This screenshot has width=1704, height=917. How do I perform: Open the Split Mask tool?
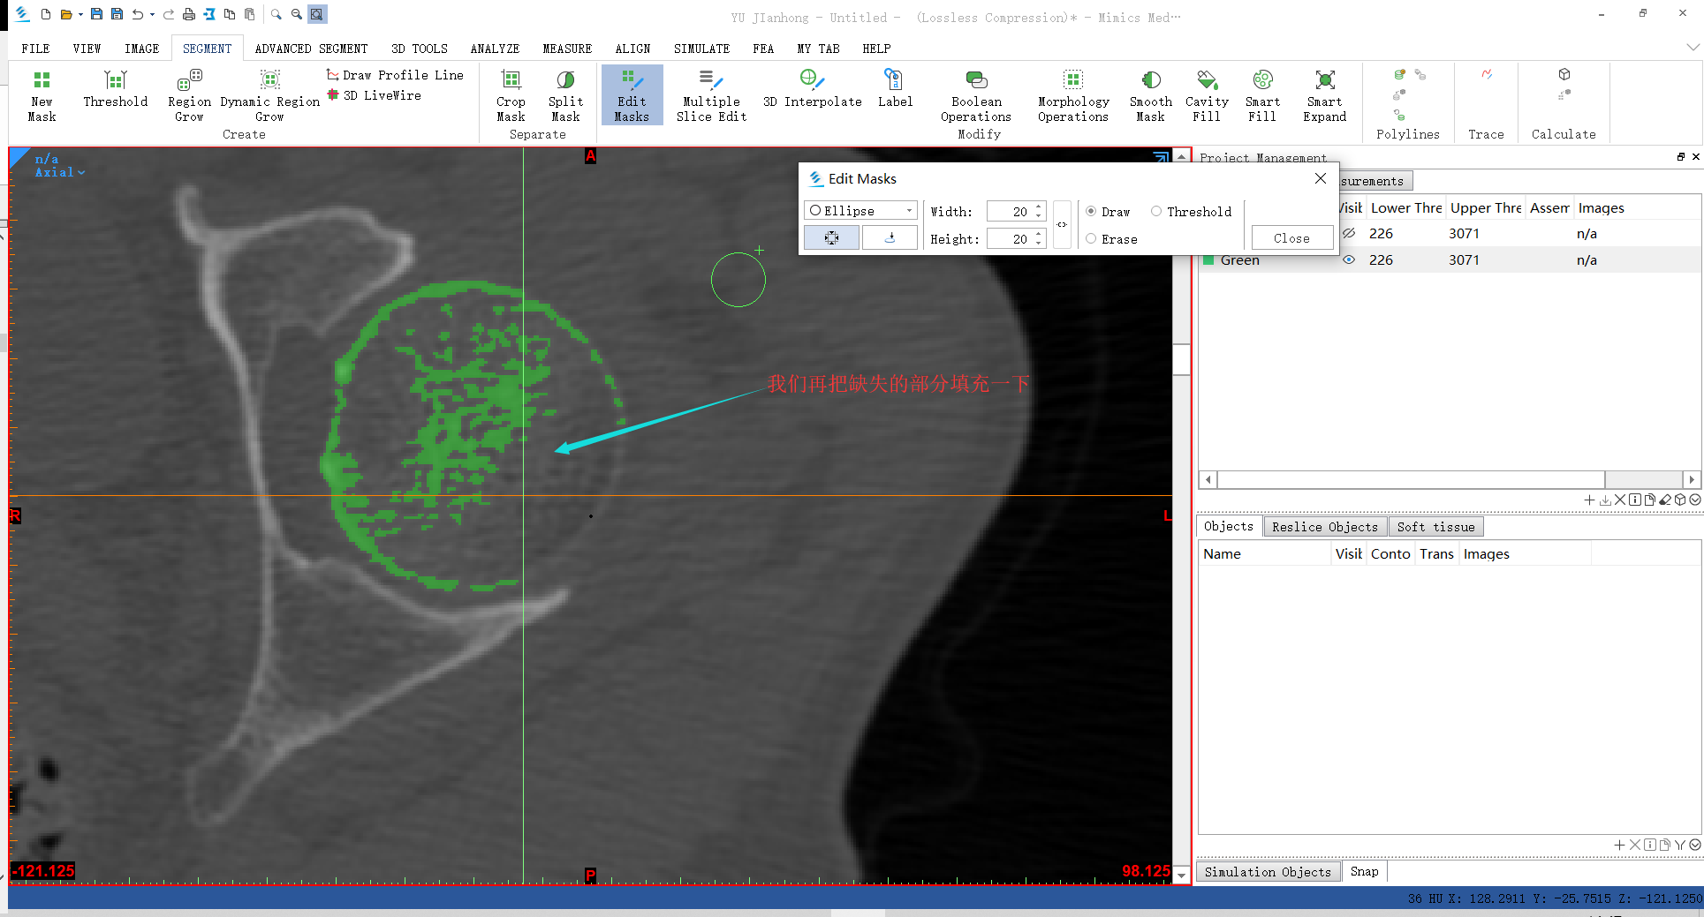point(565,96)
